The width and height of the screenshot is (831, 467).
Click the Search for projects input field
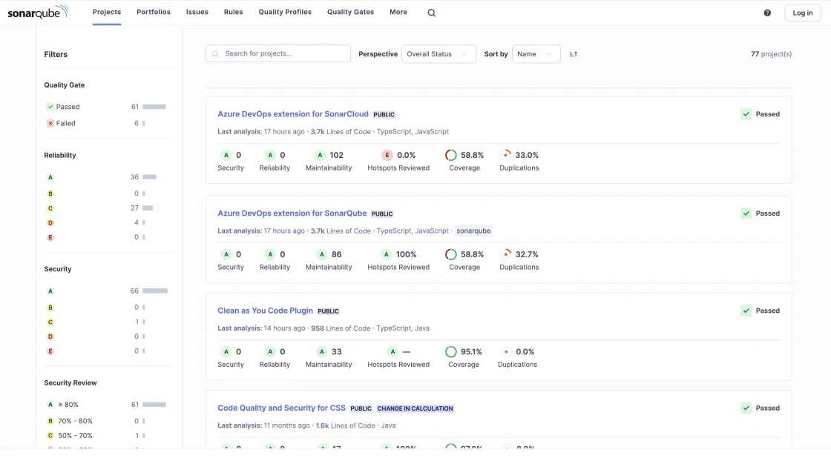278,53
